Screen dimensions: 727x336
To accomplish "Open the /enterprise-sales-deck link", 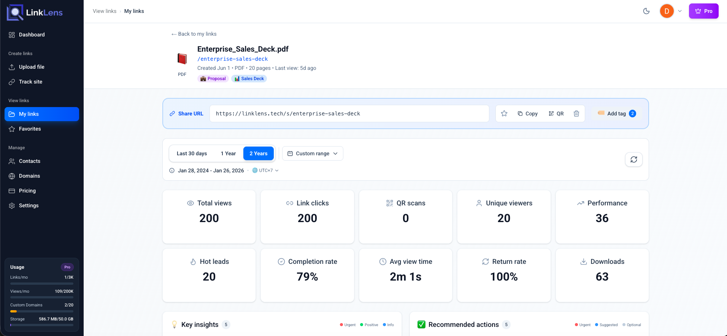I will click(x=233, y=59).
